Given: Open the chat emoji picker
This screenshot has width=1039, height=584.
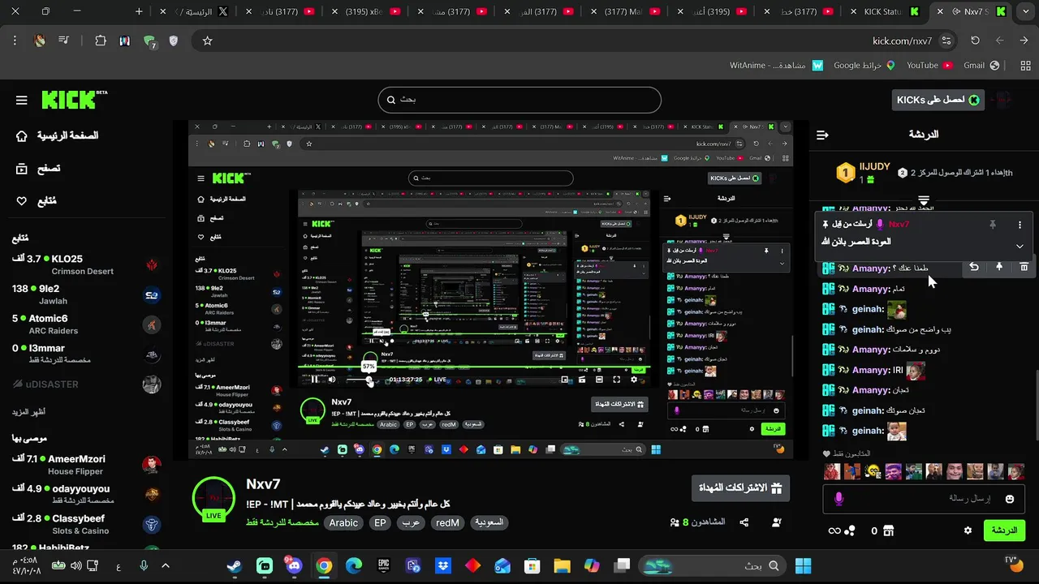Looking at the screenshot, I should [1010, 499].
